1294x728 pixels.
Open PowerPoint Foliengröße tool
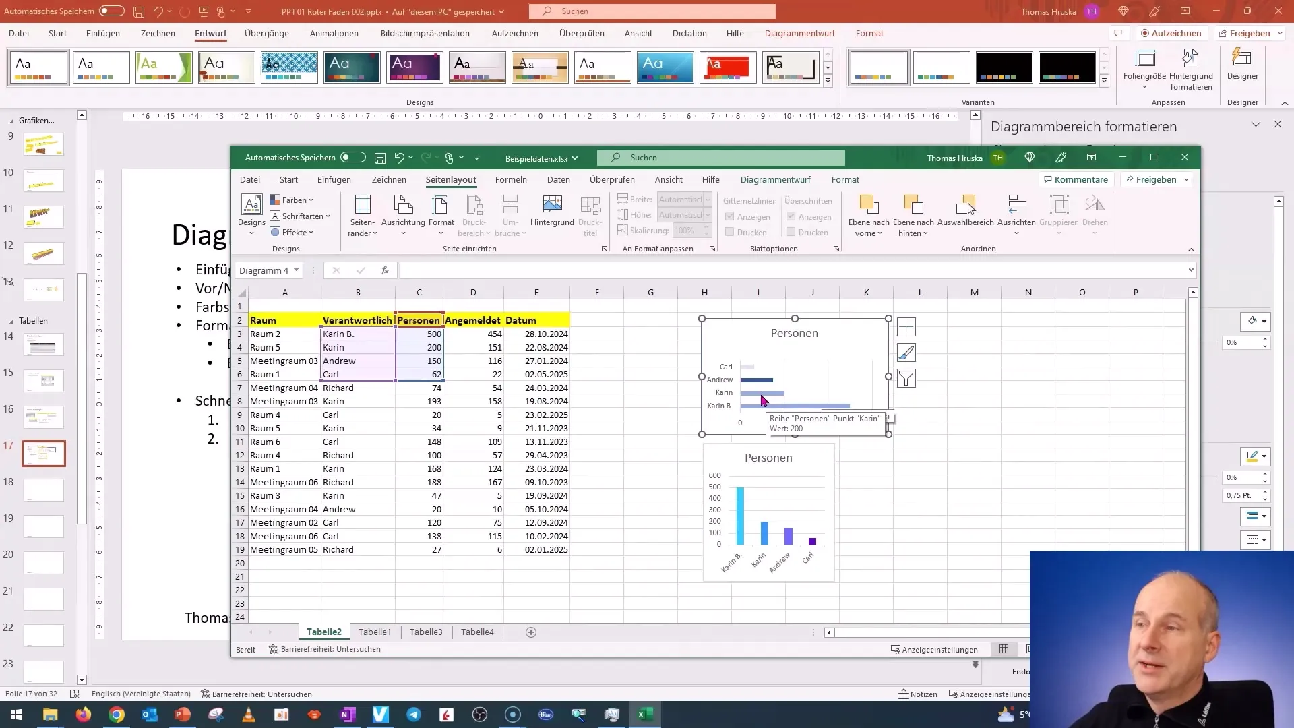(1144, 69)
